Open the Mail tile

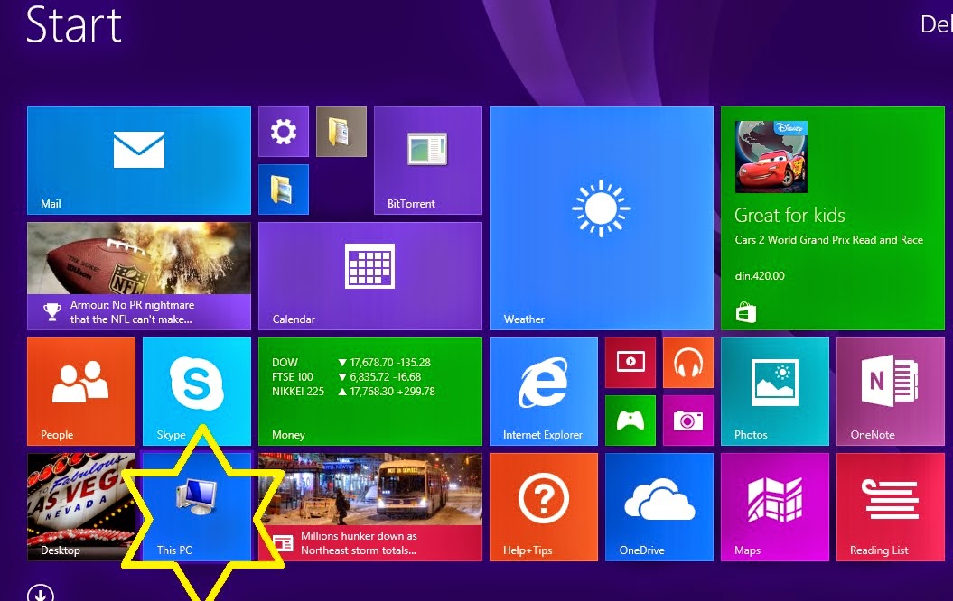pyautogui.click(x=138, y=161)
